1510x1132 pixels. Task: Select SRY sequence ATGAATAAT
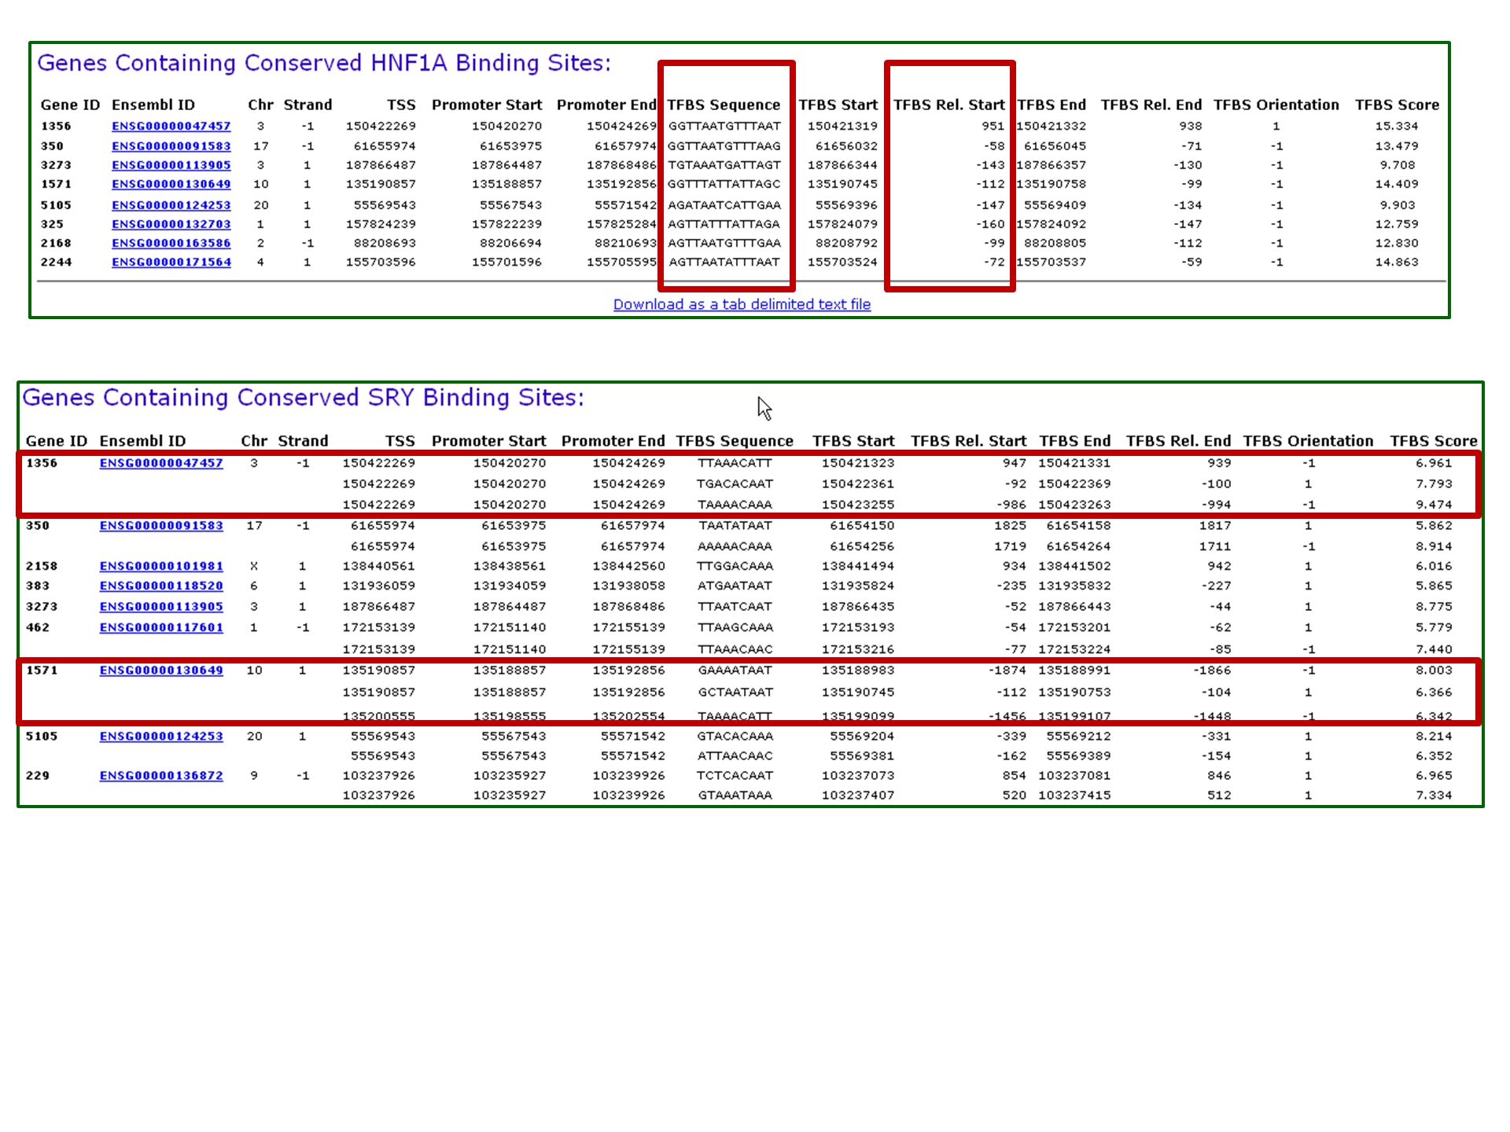pos(735,586)
